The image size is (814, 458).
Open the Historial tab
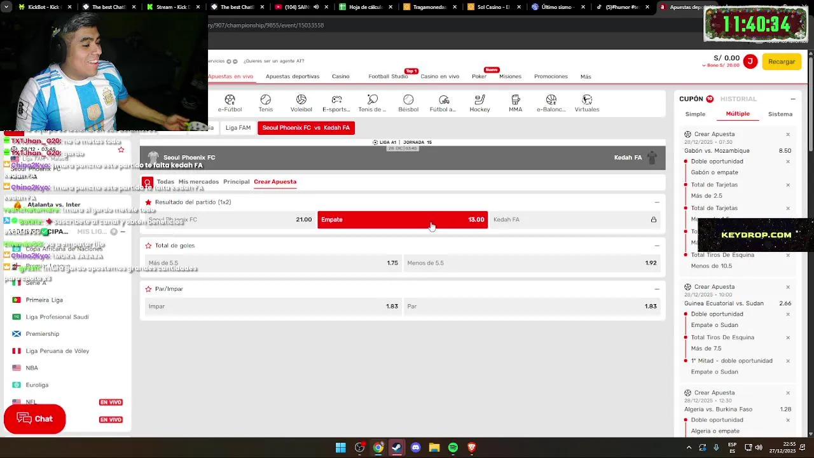click(738, 99)
